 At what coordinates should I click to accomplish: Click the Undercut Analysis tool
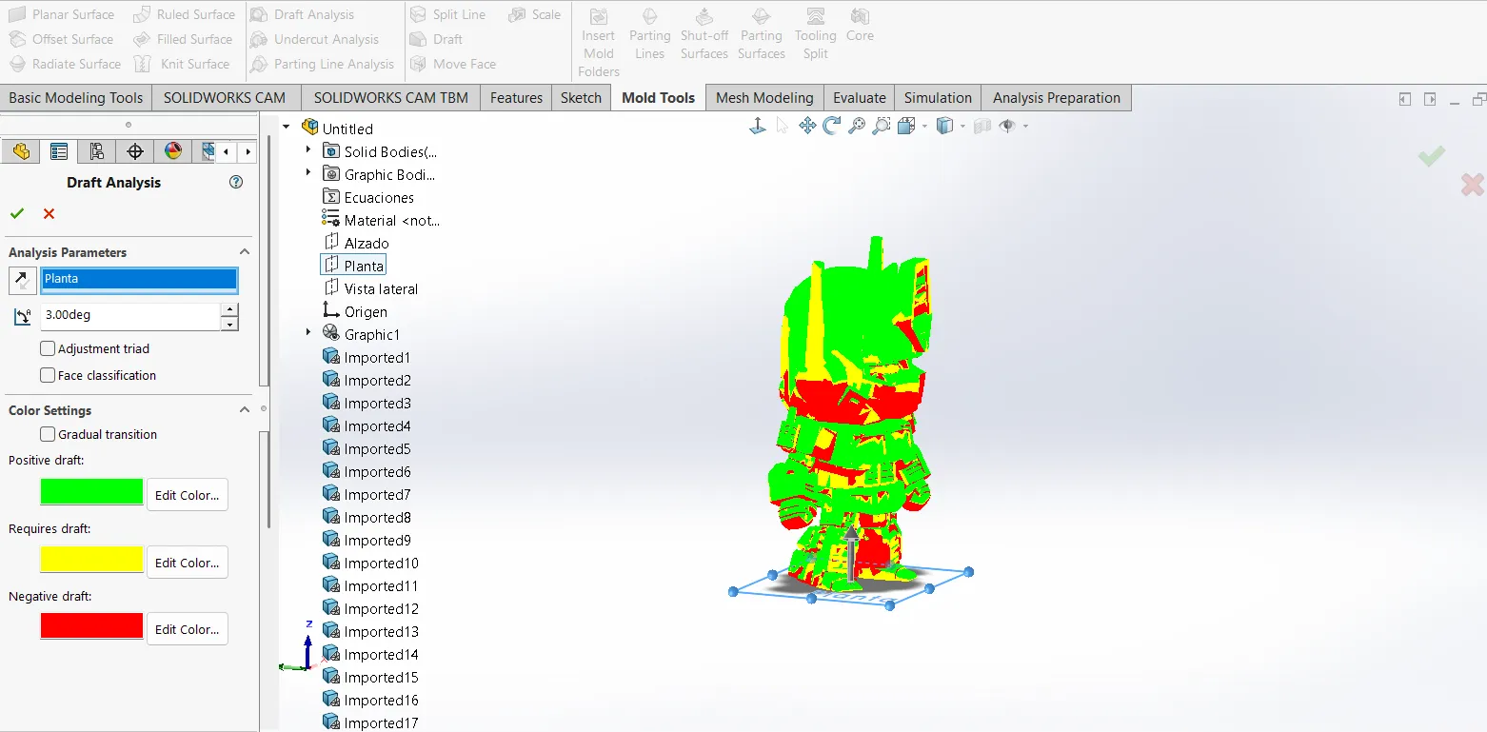[314, 39]
